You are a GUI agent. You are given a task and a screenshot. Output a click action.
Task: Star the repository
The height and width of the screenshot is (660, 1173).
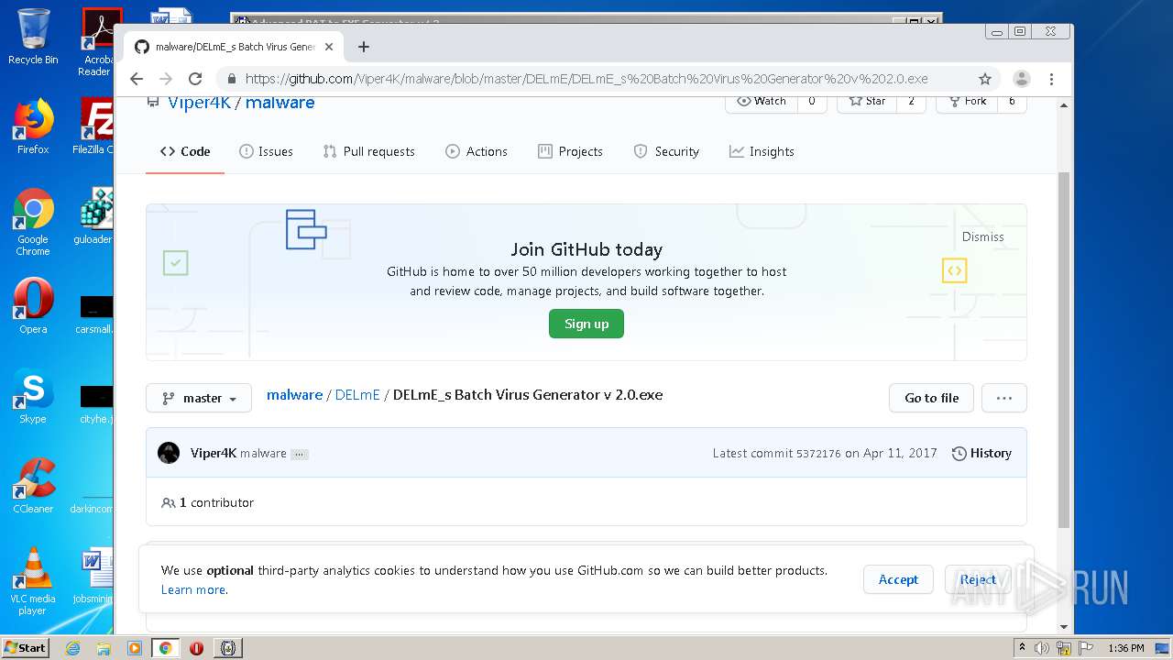(x=866, y=101)
